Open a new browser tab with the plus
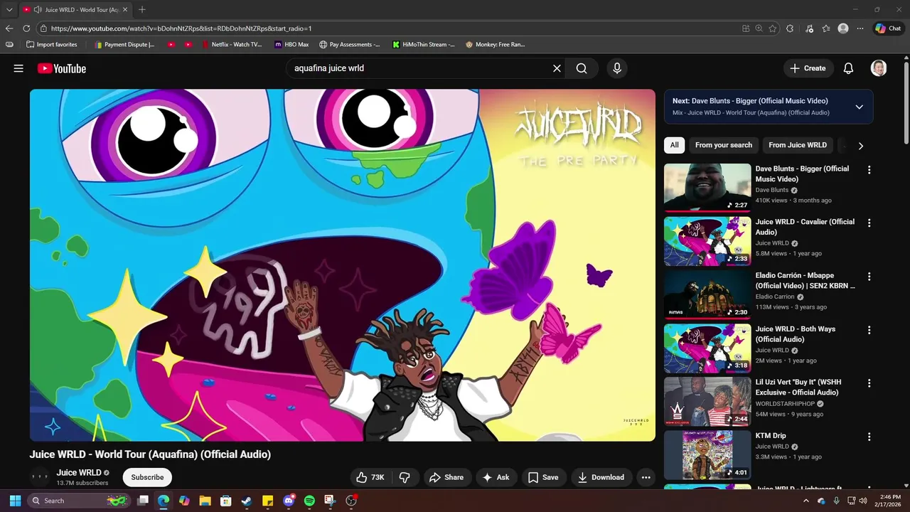The height and width of the screenshot is (512, 910). (x=142, y=10)
